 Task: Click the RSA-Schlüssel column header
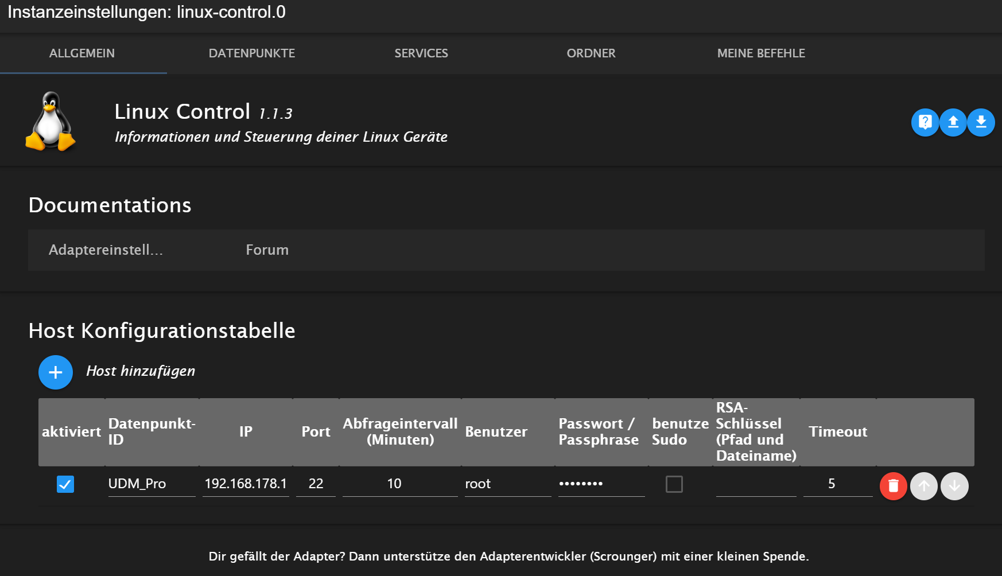(x=756, y=431)
